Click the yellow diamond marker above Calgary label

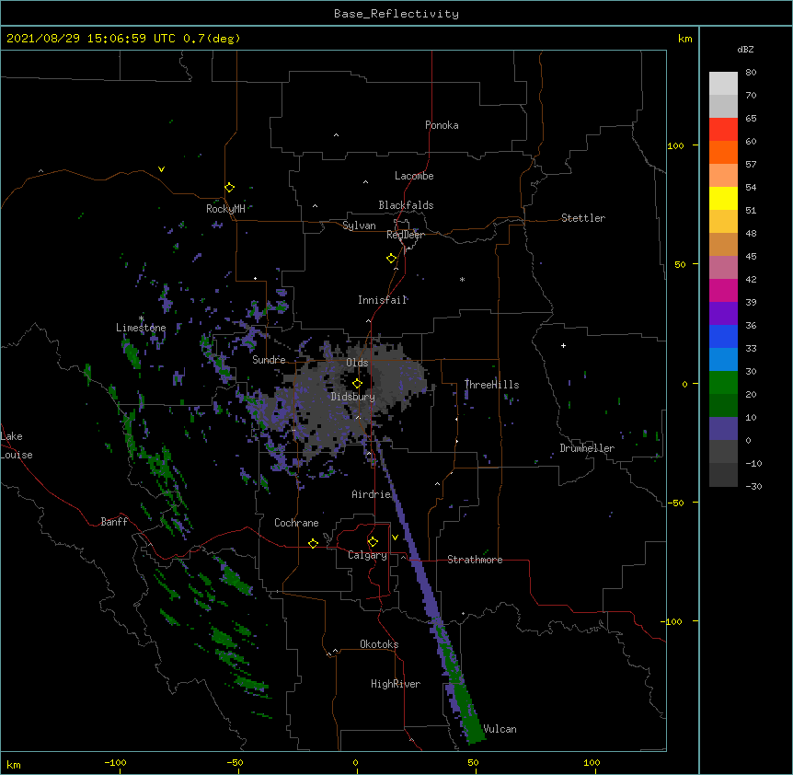(x=373, y=542)
